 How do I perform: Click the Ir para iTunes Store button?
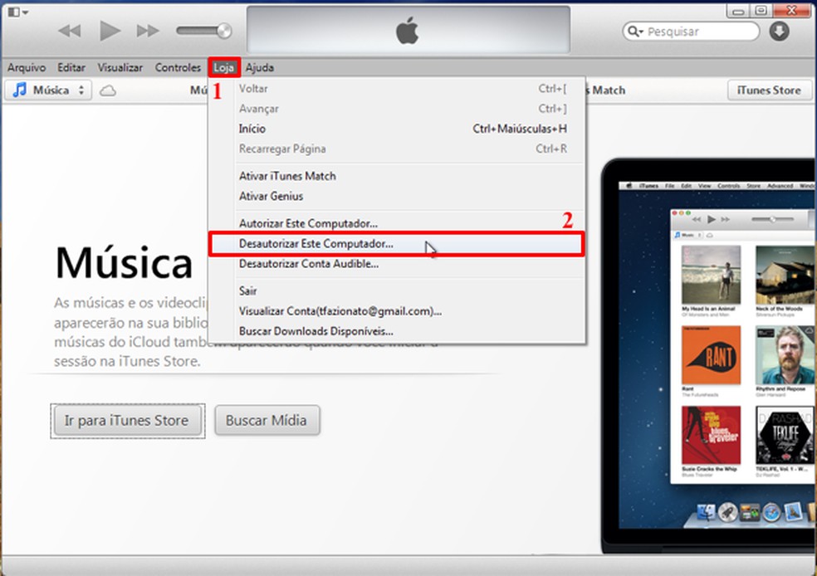tap(127, 420)
